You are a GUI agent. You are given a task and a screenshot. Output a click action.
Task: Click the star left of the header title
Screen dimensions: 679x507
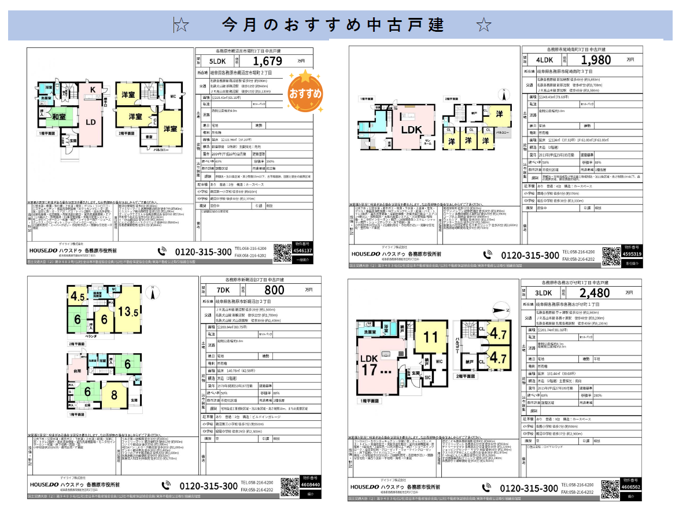tap(181, 25)
